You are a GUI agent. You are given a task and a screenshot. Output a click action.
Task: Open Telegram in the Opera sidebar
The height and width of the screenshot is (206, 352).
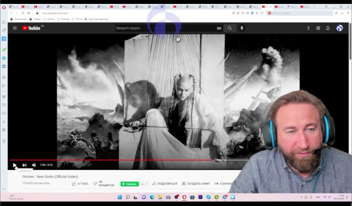[x=4, y=58]
